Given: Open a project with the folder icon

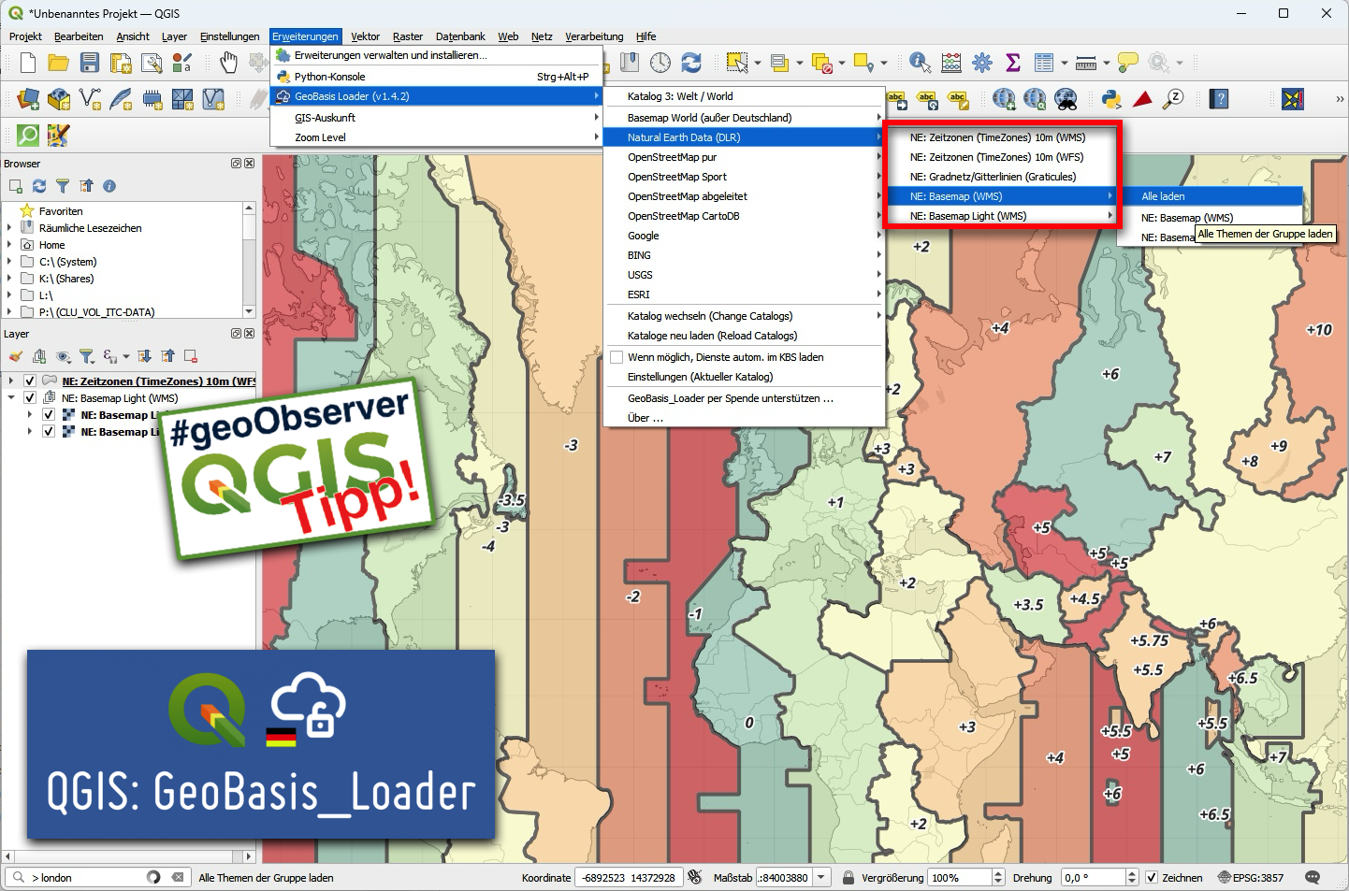Looking at the screenshot, I should 59,63.
